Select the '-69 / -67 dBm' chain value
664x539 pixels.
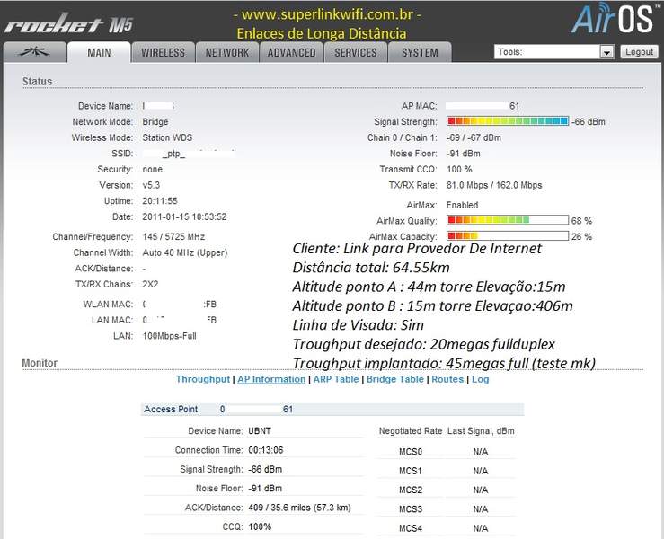tap(474, 137)
